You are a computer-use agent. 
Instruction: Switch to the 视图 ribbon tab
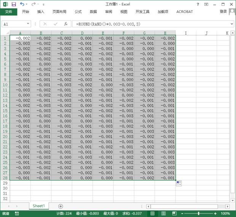click(x=124, y=12)
